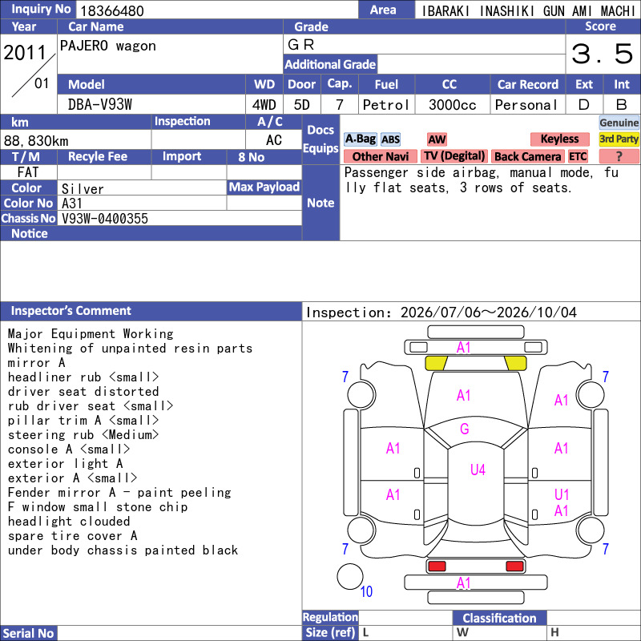Click the Genuine legend badge

click(619, 123)
